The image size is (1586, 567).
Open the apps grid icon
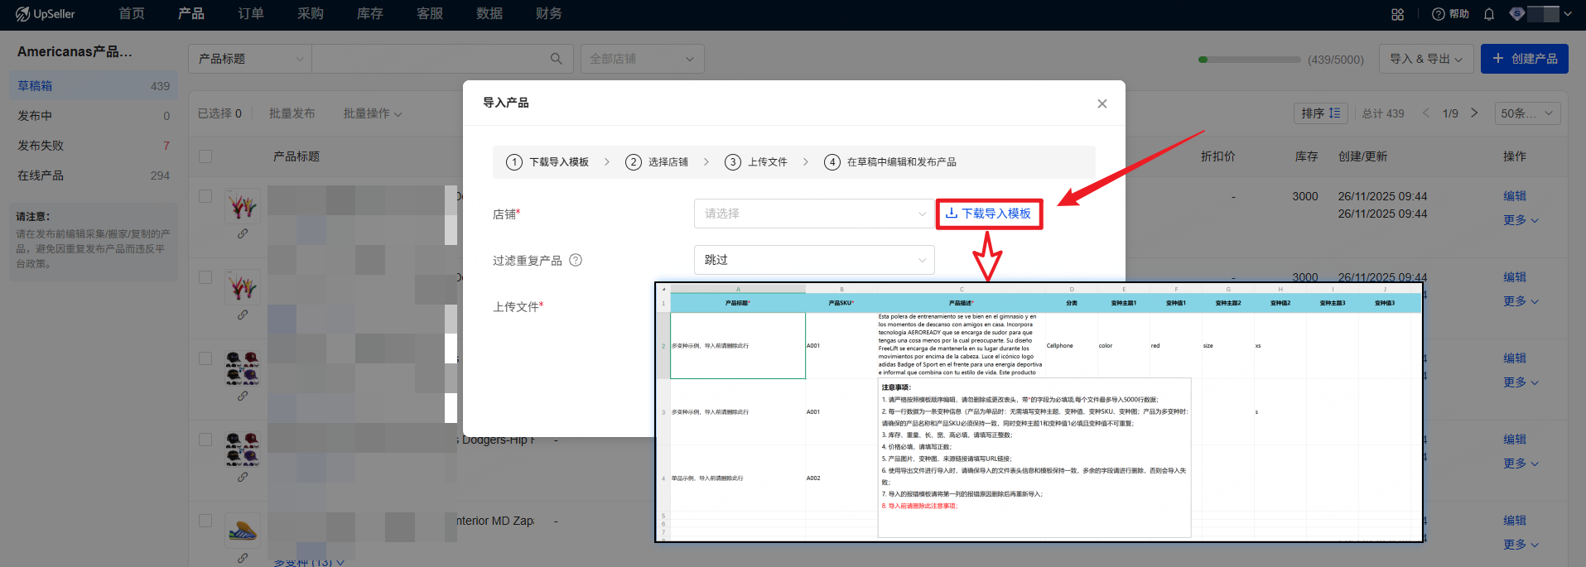pos(1398,14)
